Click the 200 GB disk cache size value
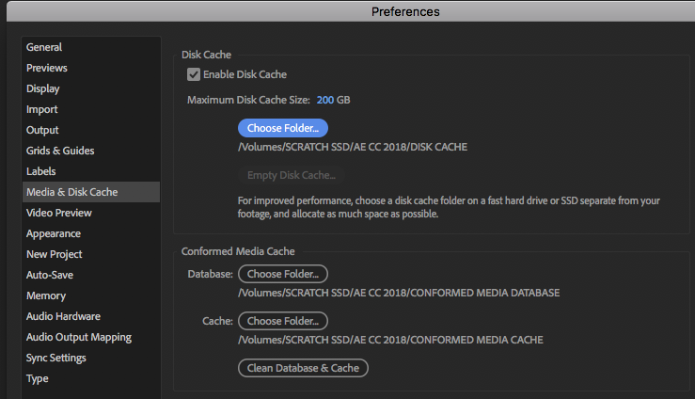Screen dimensions: 695x399 (x=334, y=100)
